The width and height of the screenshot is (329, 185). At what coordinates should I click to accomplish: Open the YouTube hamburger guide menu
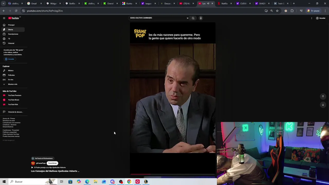pyautogui.click(x=4, y=18)
